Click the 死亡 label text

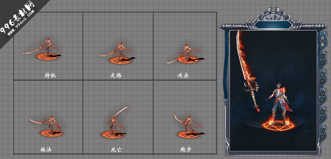(x=117, y=149)
